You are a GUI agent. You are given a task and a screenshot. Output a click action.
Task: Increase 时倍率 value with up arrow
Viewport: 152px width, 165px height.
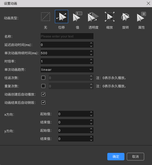(x=91, y=59)
